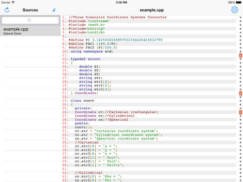The height and width of the screenshot is (182, 243).
Task: Click plus on line 42 //Cylindrical comment
Action: (240, 173)
